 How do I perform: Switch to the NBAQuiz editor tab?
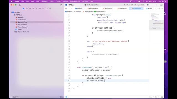point(79,9)
